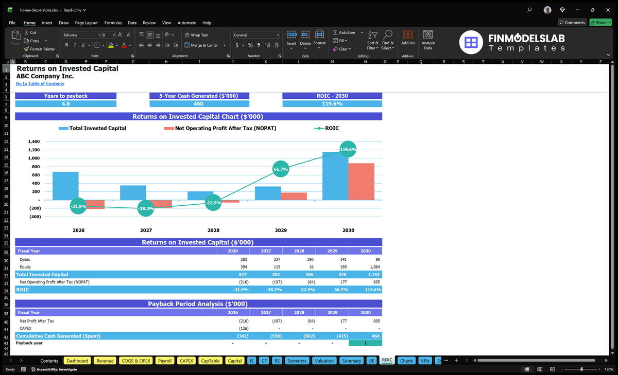Expand the Find & Select dropdown

click(x=388, y=40)
